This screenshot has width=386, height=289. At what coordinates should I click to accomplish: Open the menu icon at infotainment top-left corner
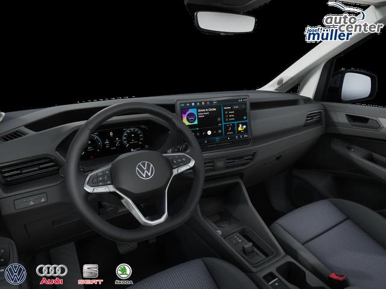click(182, 105)
